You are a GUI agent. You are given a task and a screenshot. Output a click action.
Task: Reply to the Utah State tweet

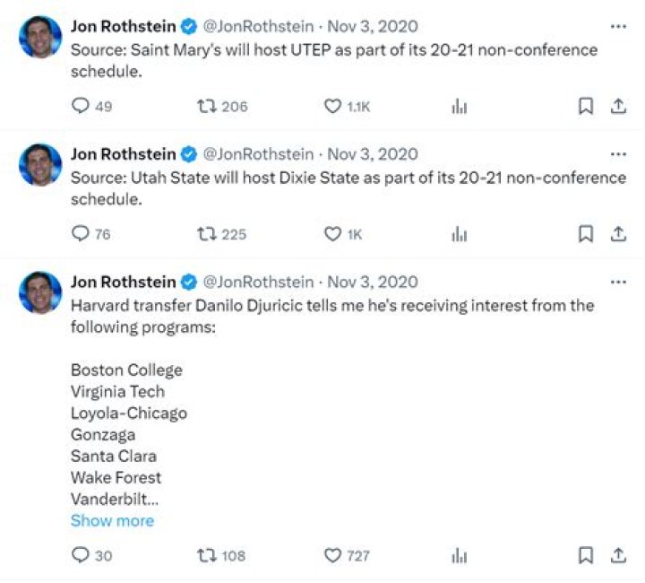[81, 234]
